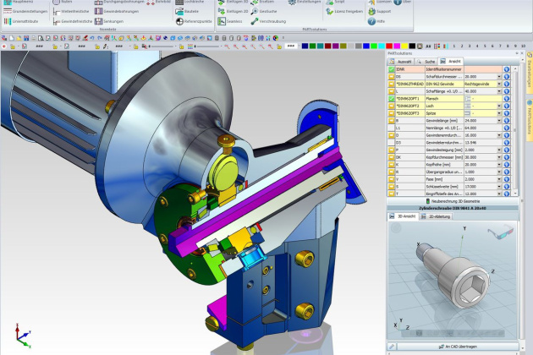Toggle the green checkmark on IDNR row
The height and width of the screenshot is (355, 533).
tap(392, 69)
